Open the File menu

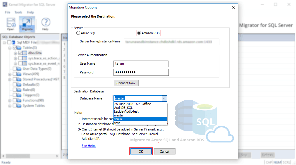coord(8,13)
